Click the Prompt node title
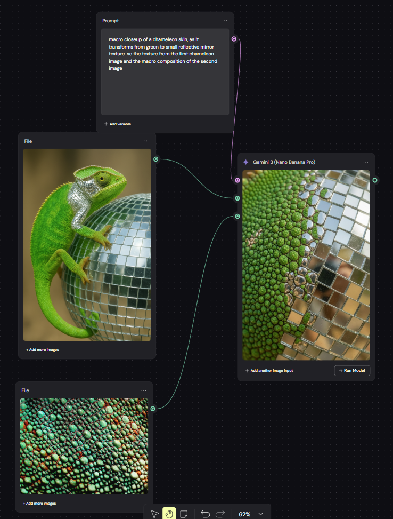Viewport: 393px width, 519px height. 110,20
